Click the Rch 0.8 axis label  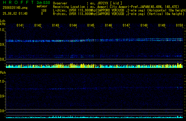[2, 111]
